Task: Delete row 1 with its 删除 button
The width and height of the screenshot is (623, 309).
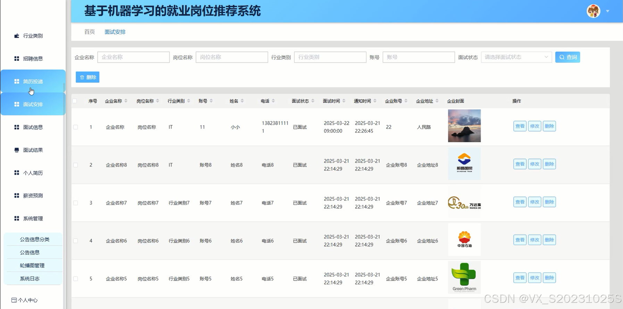Action: 549,126
